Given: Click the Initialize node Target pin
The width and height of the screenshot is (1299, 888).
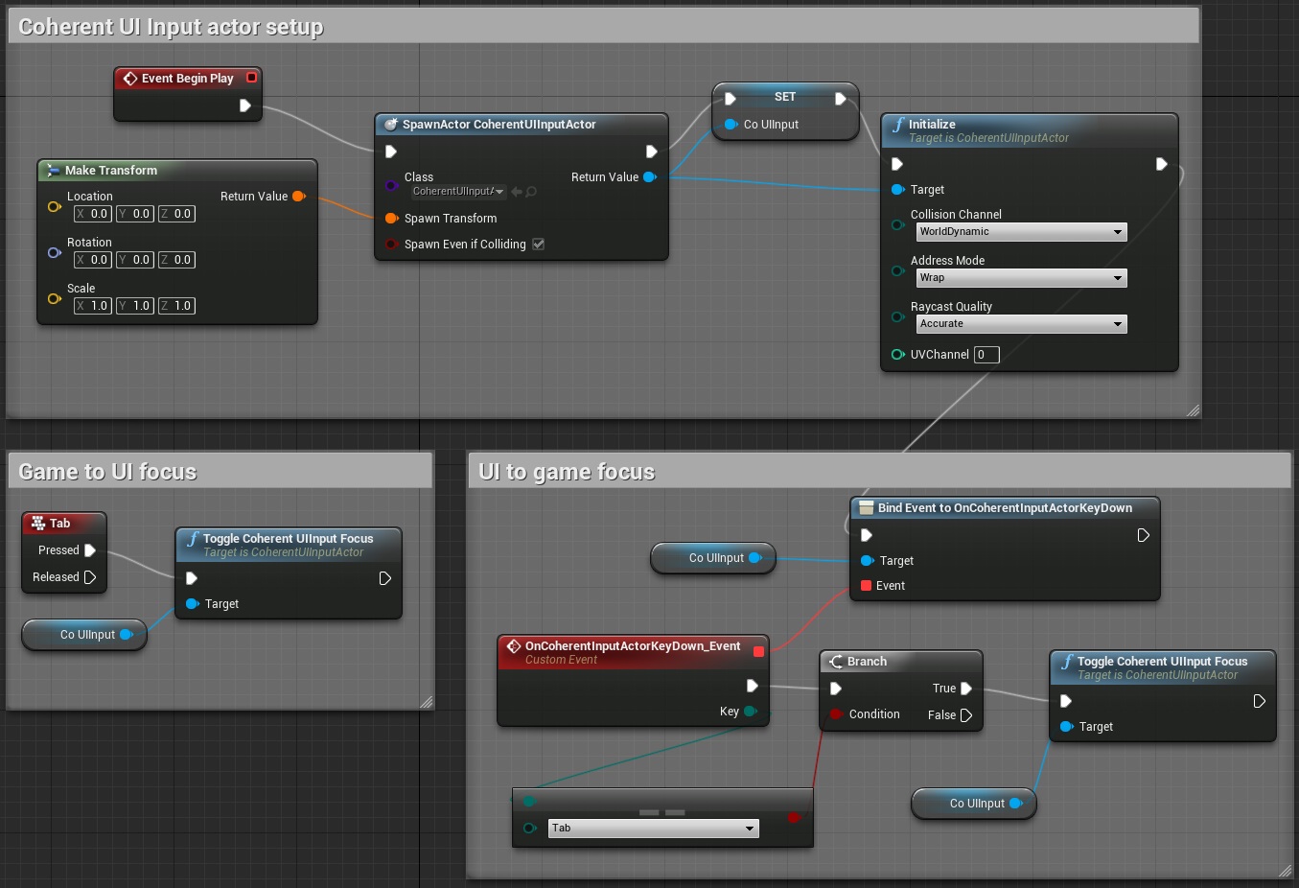Looking at the screenshot, I should (x=898, y=190).
